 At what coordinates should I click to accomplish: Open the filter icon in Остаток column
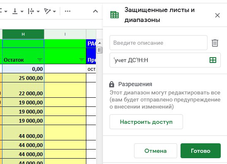40,60
